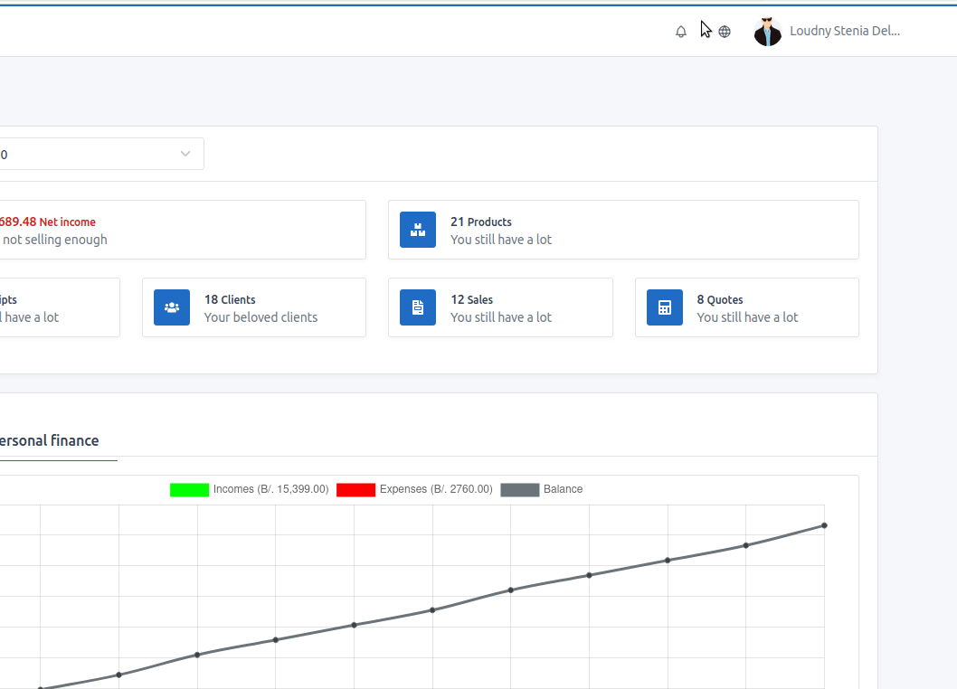Open the 12 Sales card

(500, 307)
